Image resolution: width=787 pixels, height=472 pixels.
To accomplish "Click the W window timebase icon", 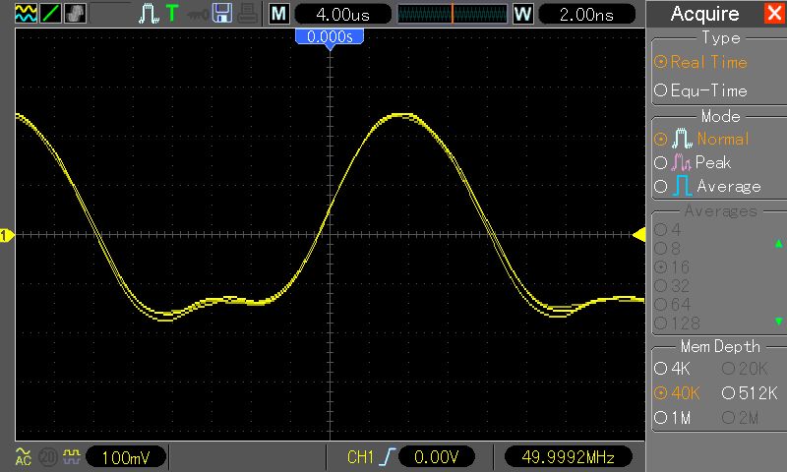I will coord(522,14).
